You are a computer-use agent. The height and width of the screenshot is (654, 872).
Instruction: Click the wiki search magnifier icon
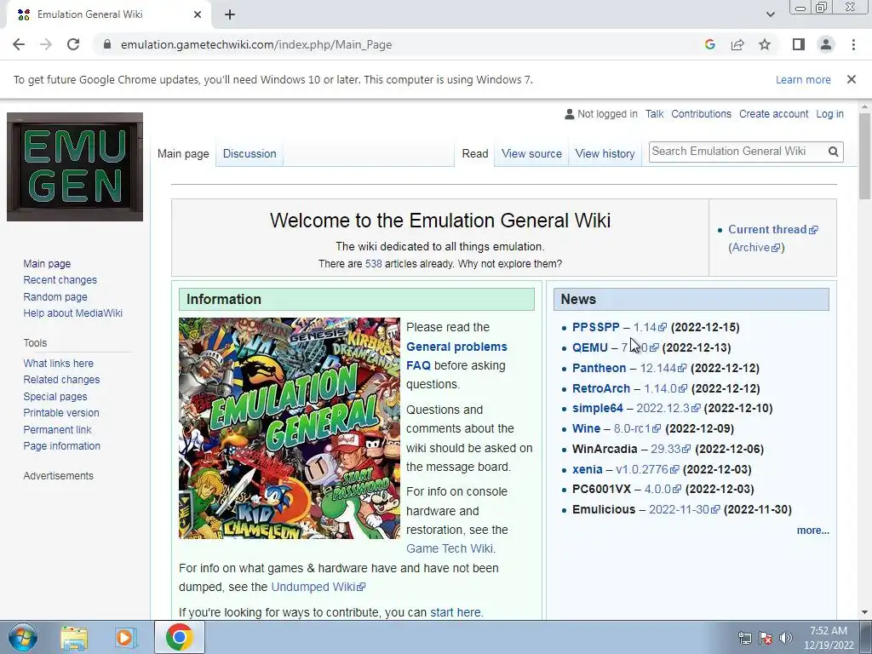pyautogui.click(x=833, y=152)
